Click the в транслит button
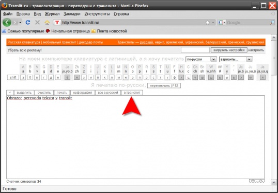 point(132,93)
